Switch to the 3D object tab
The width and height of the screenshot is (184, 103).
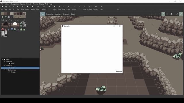[x=66, y=14]
